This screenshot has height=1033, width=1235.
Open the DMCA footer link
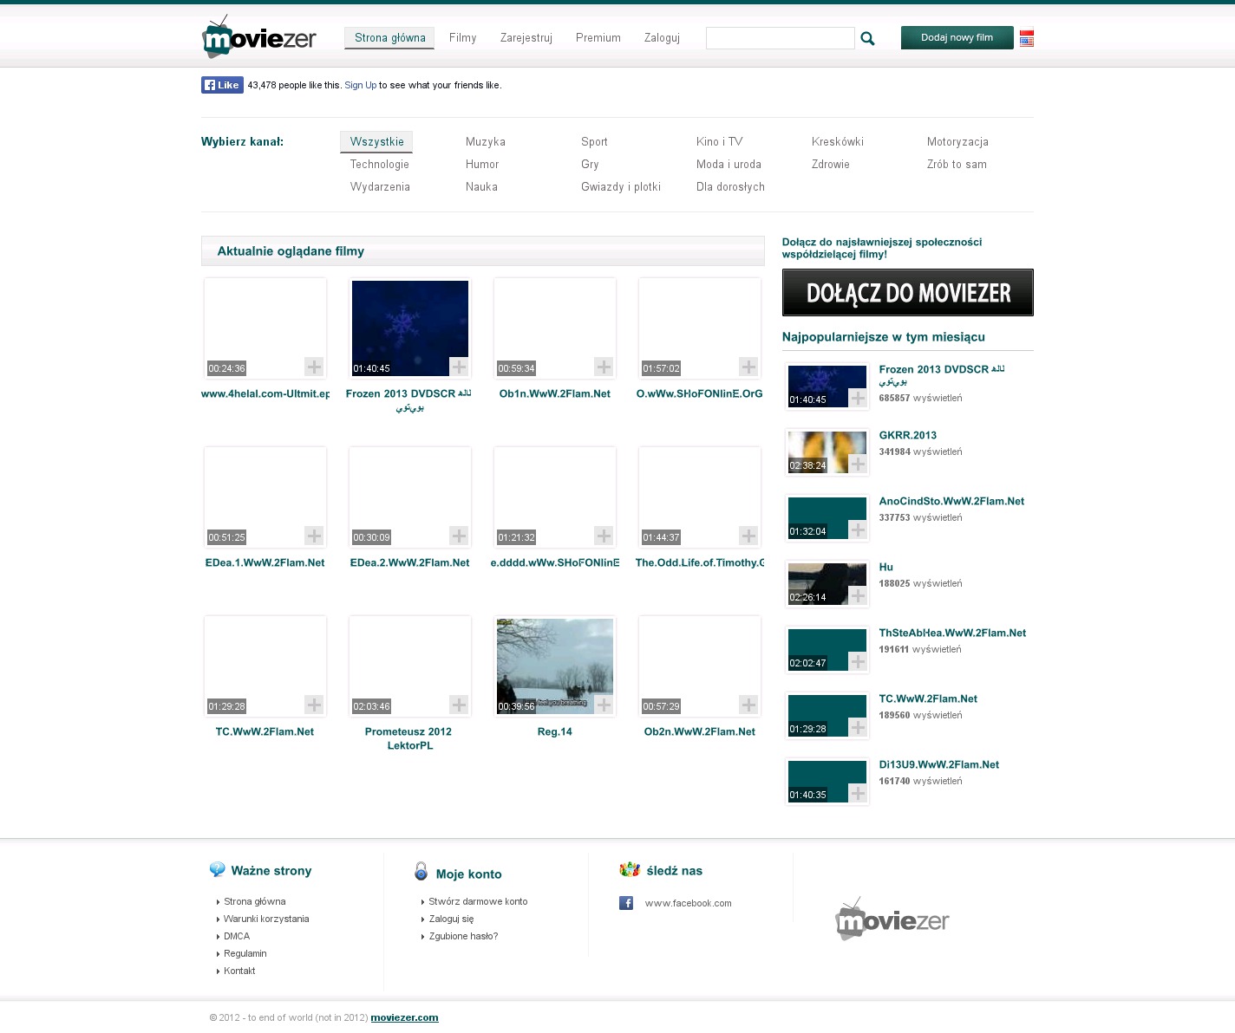click(236, 936)
